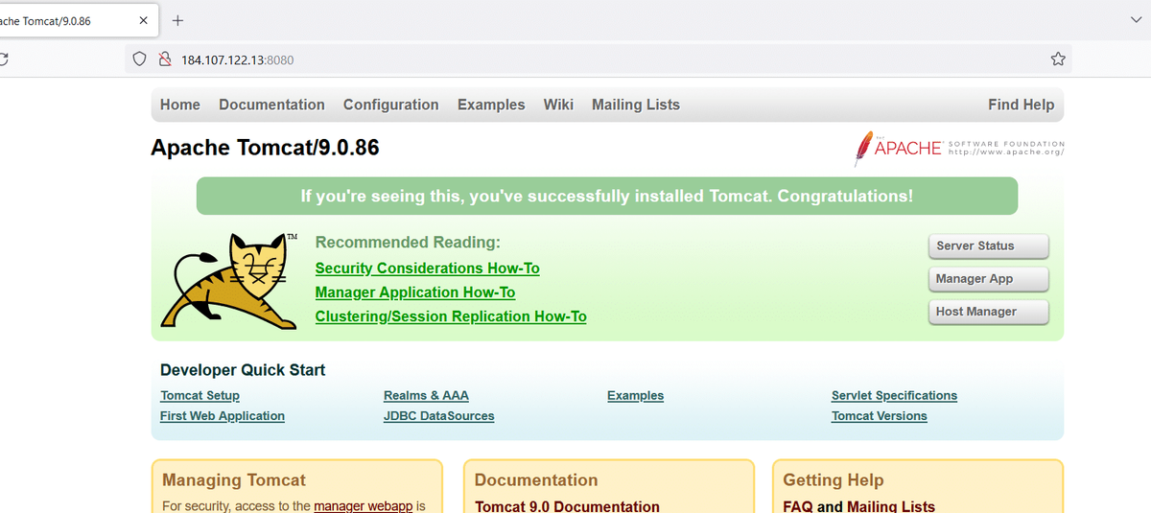This screenshot has width=1151, height=513.
Task: Click the Server Status button
Action: point(988,245)
